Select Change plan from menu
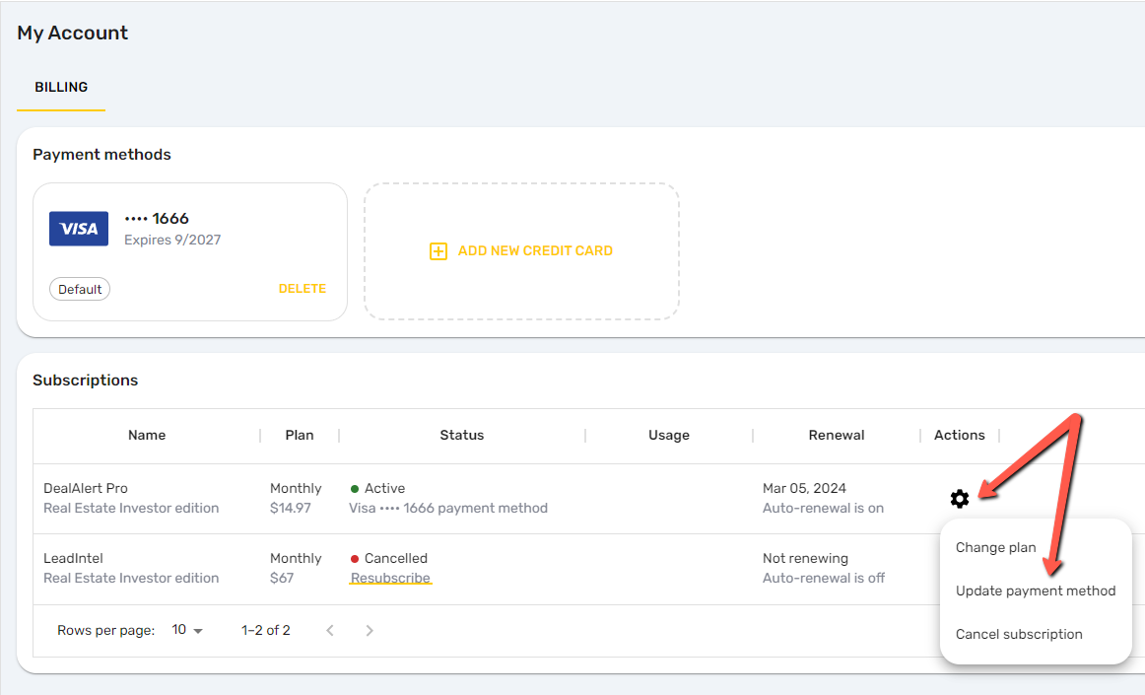This screenshot has height=695, width=1145. tap(996, 547)
